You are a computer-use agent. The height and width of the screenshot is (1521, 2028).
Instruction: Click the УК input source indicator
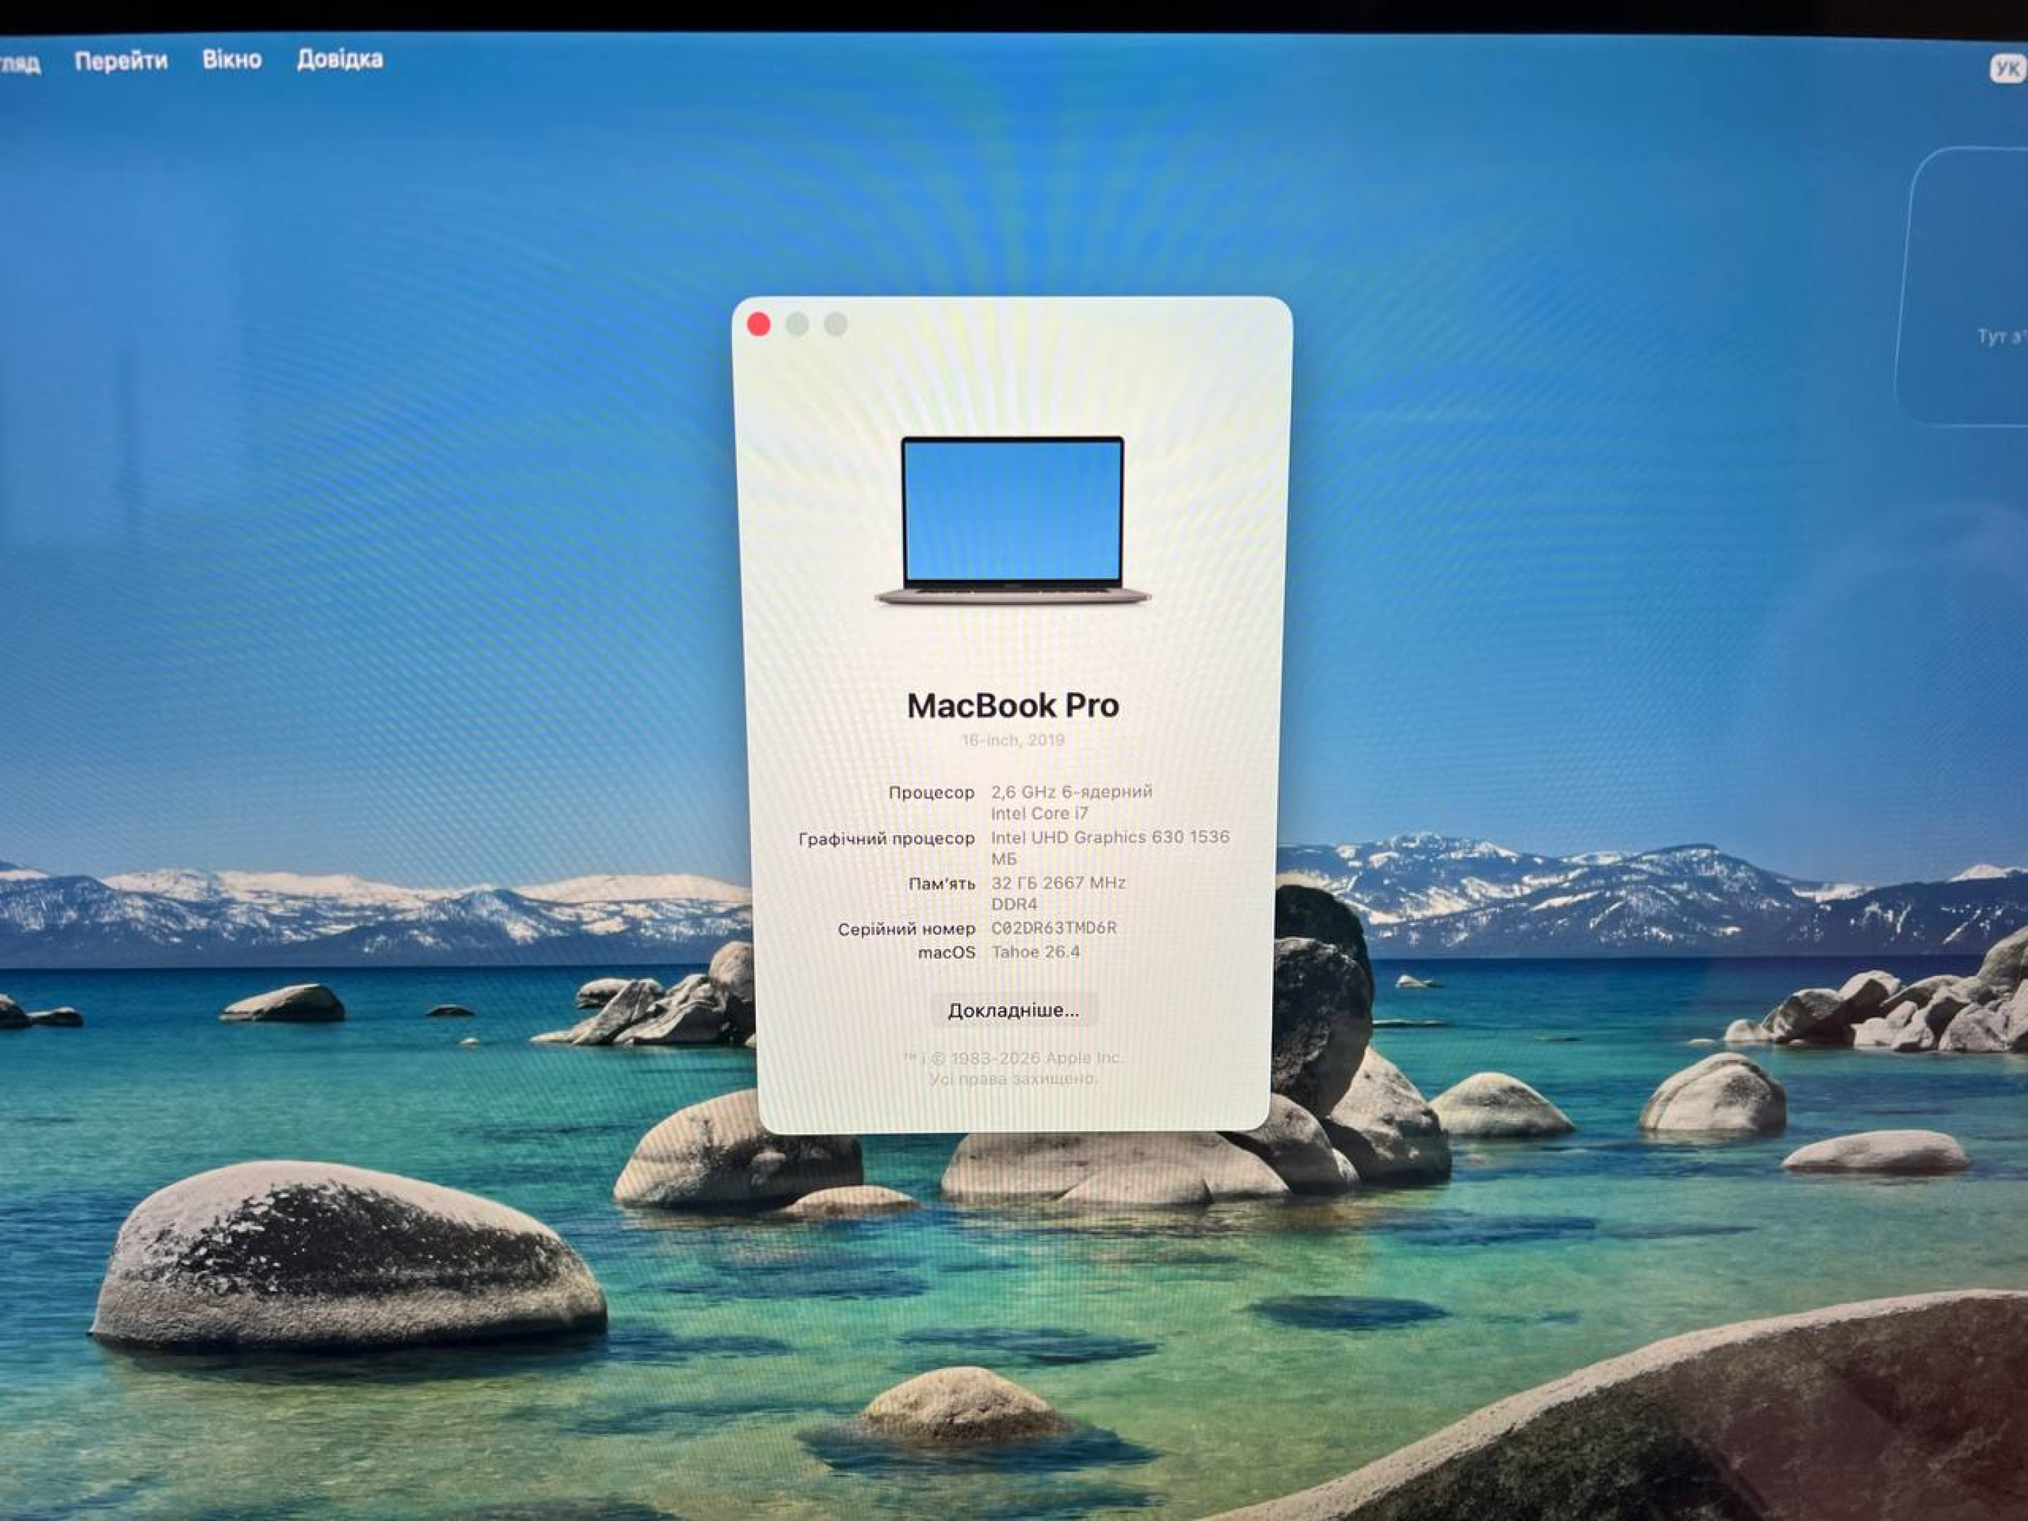tap(2007, 70)
